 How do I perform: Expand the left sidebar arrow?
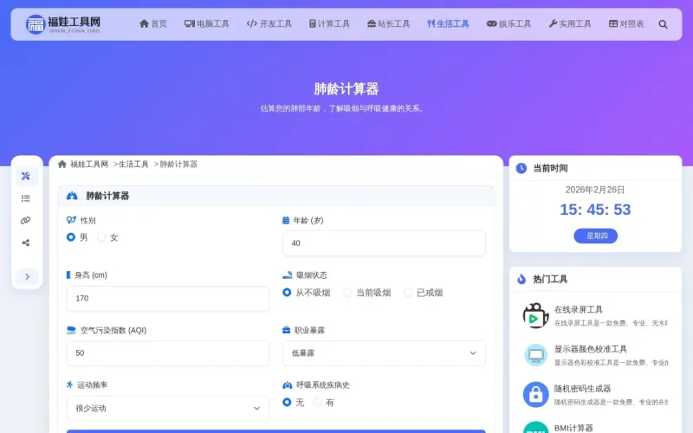[x=28, y=276]
